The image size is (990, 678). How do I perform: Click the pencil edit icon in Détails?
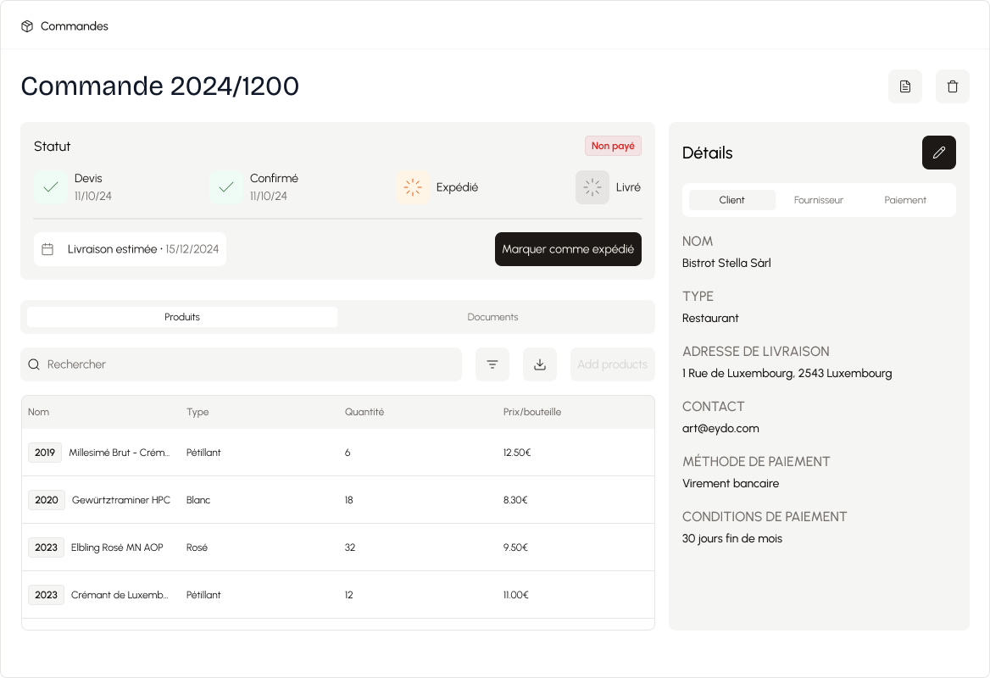click(938, 153)
